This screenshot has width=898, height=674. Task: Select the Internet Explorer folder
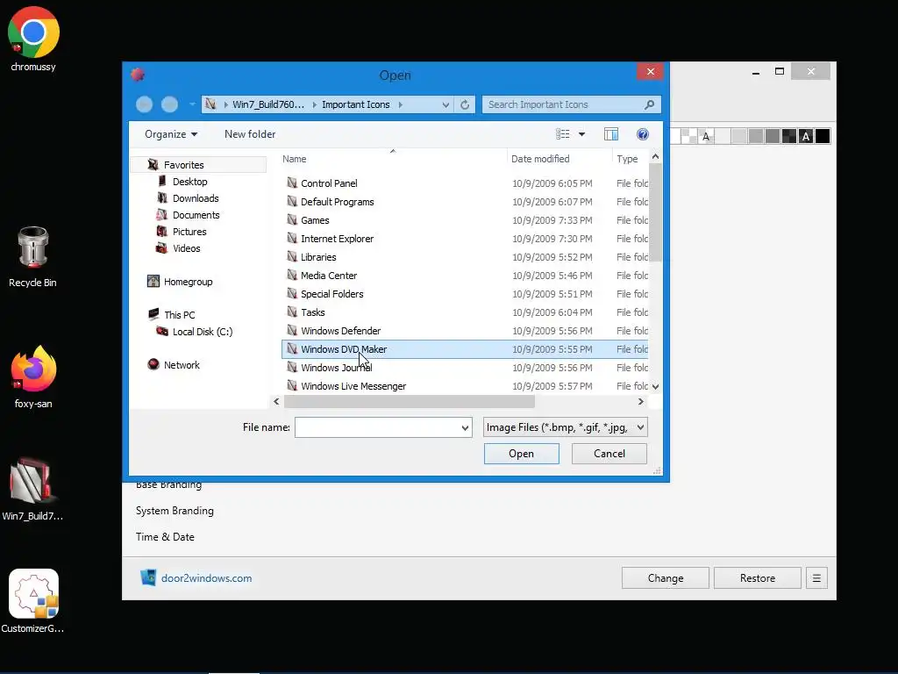[x=465, y=239]
